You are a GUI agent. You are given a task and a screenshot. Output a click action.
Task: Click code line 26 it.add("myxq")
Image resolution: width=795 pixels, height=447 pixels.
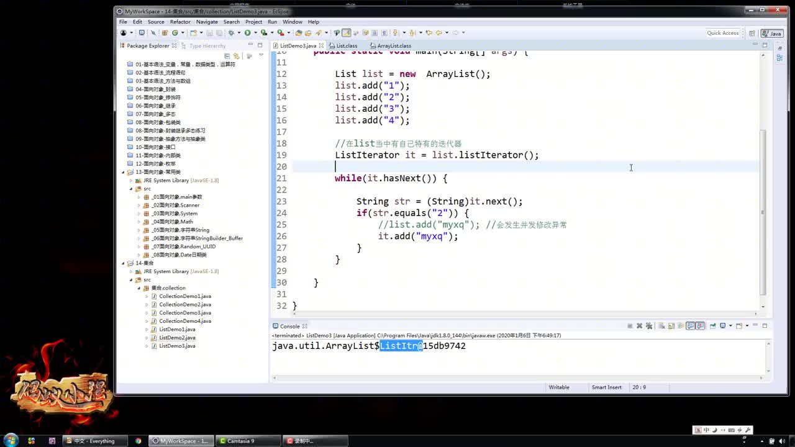418,236
